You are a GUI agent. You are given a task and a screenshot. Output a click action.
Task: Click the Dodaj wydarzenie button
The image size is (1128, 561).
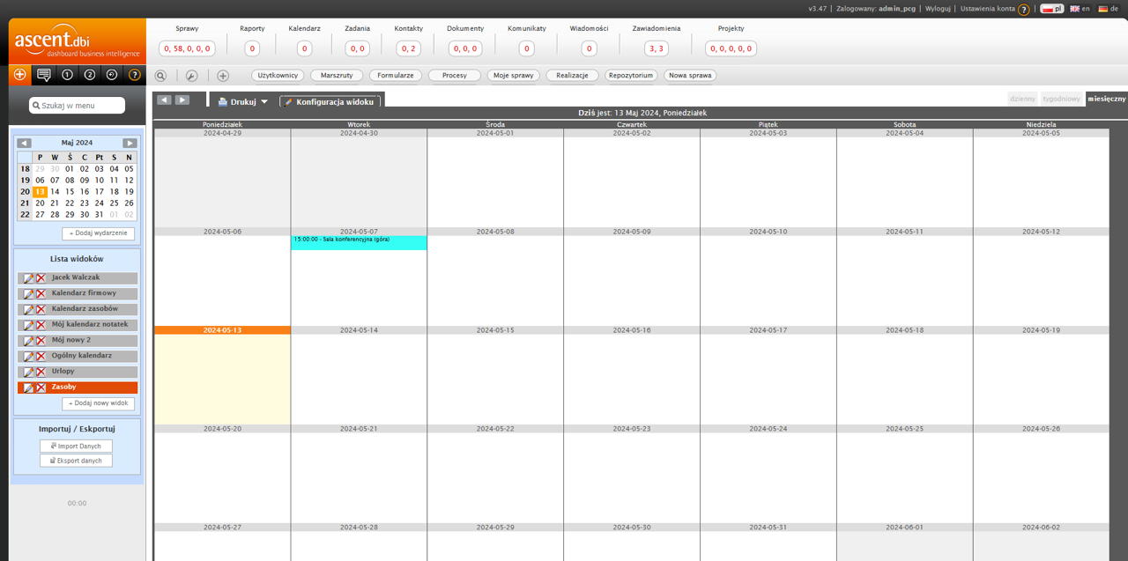99,233
